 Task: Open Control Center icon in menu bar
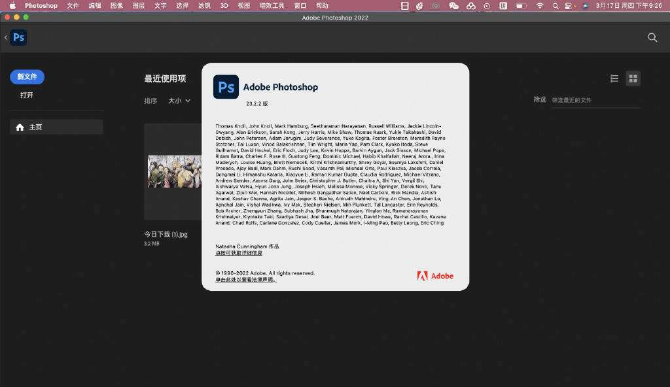tap(570, 5)
